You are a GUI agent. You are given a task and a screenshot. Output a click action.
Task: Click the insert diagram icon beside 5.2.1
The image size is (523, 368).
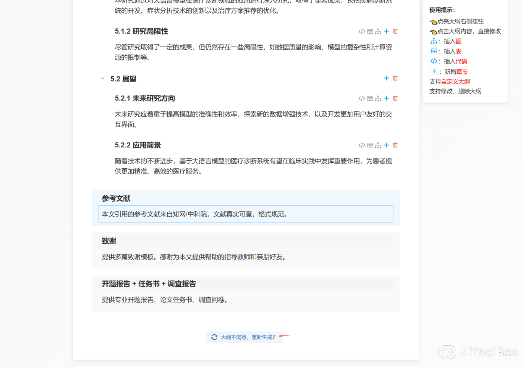pos(378,98)
